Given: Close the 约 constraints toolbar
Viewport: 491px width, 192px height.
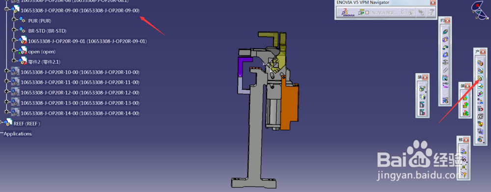Looking at the screenshot, I should 447,20.
